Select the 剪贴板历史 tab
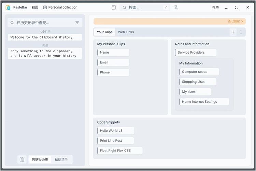Viewport: 256px width, 171px height. click(40, 159)
